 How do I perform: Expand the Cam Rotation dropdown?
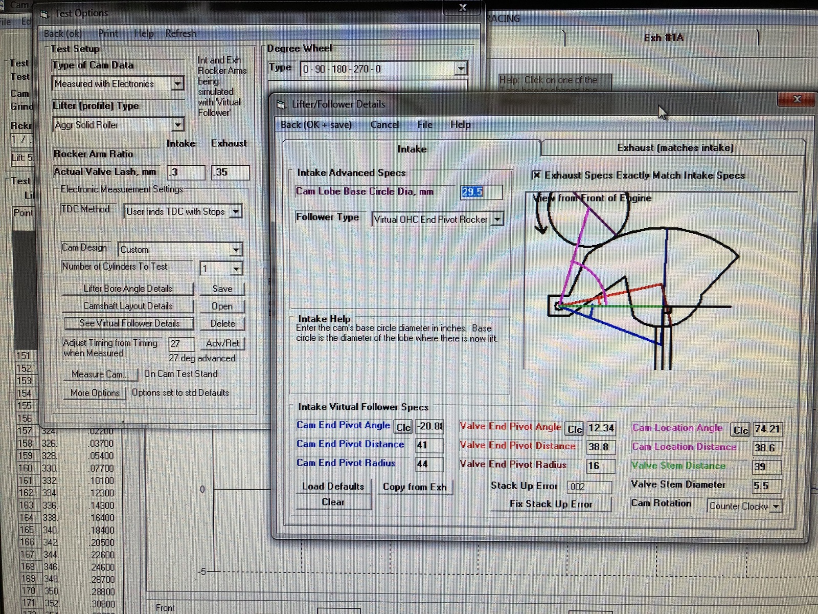776,506
